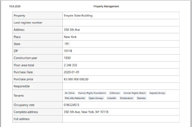
Task: Select the Expedia Group tag
Action: 157,93
